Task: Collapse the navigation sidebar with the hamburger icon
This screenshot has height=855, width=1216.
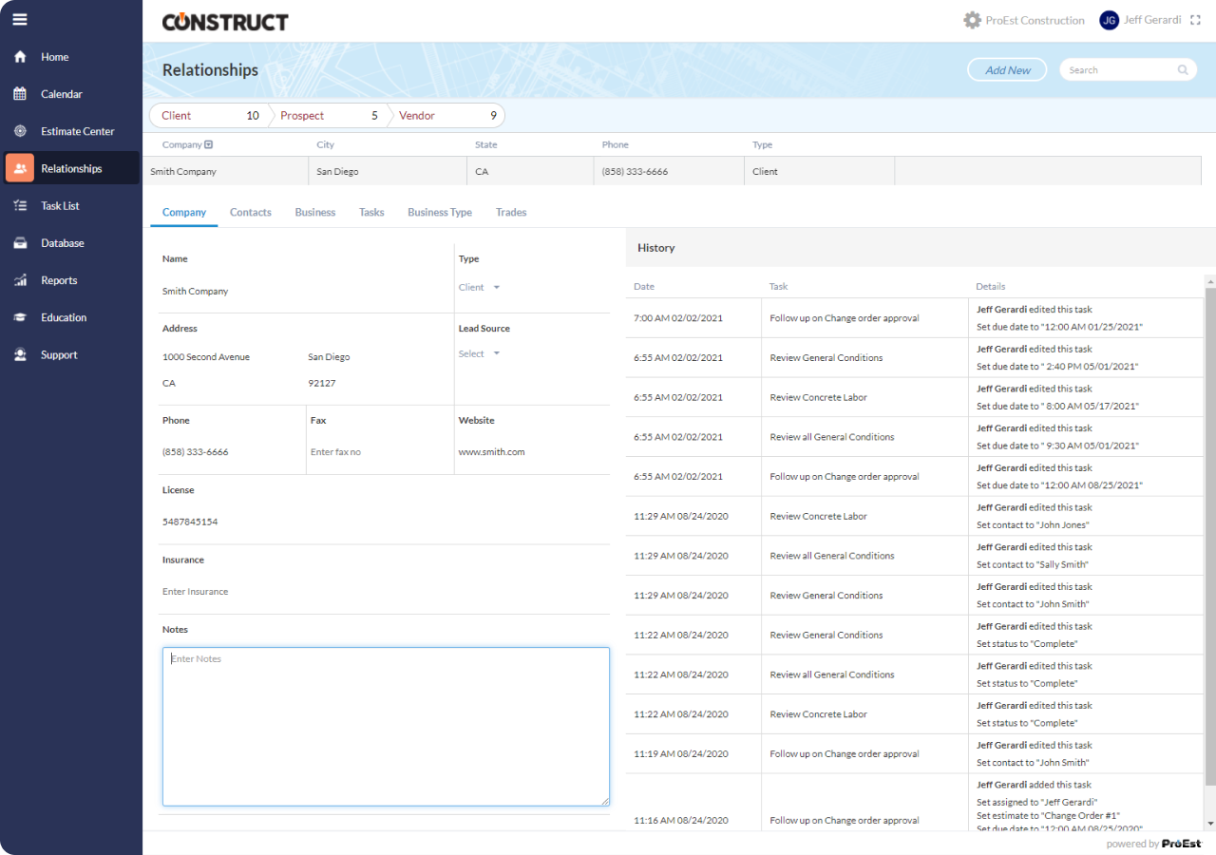Action: [x=19, y=19]
